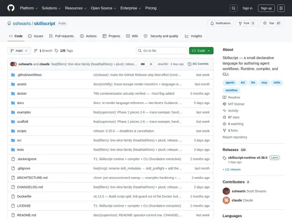Image resolution: width=292 pixels, height=219 pixels.
Task: Expand commit message ellipsis button
Action: (143, 64)
